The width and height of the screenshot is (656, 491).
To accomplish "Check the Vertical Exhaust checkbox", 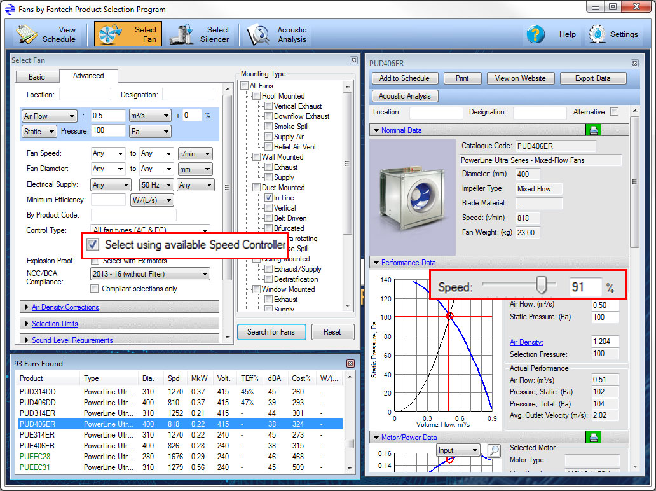I will point(269,106).
